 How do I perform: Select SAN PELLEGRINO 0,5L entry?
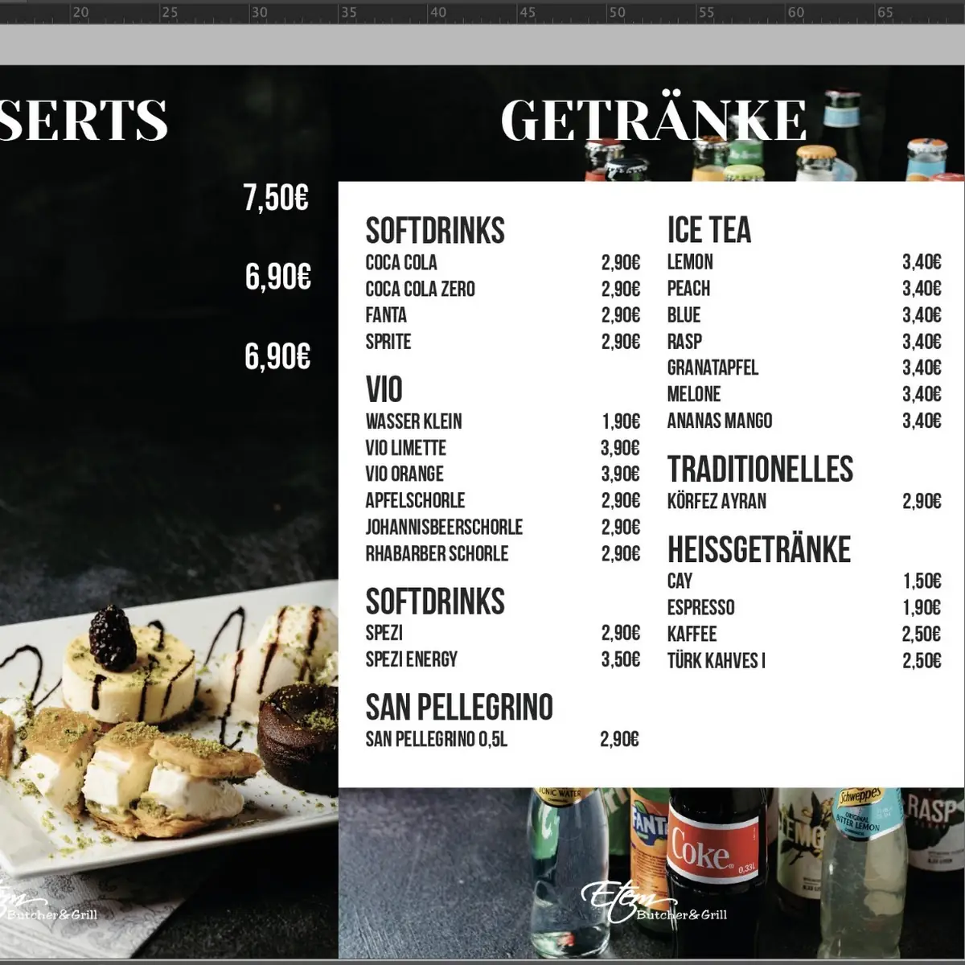pyautogui.click(x=437, y=739)
